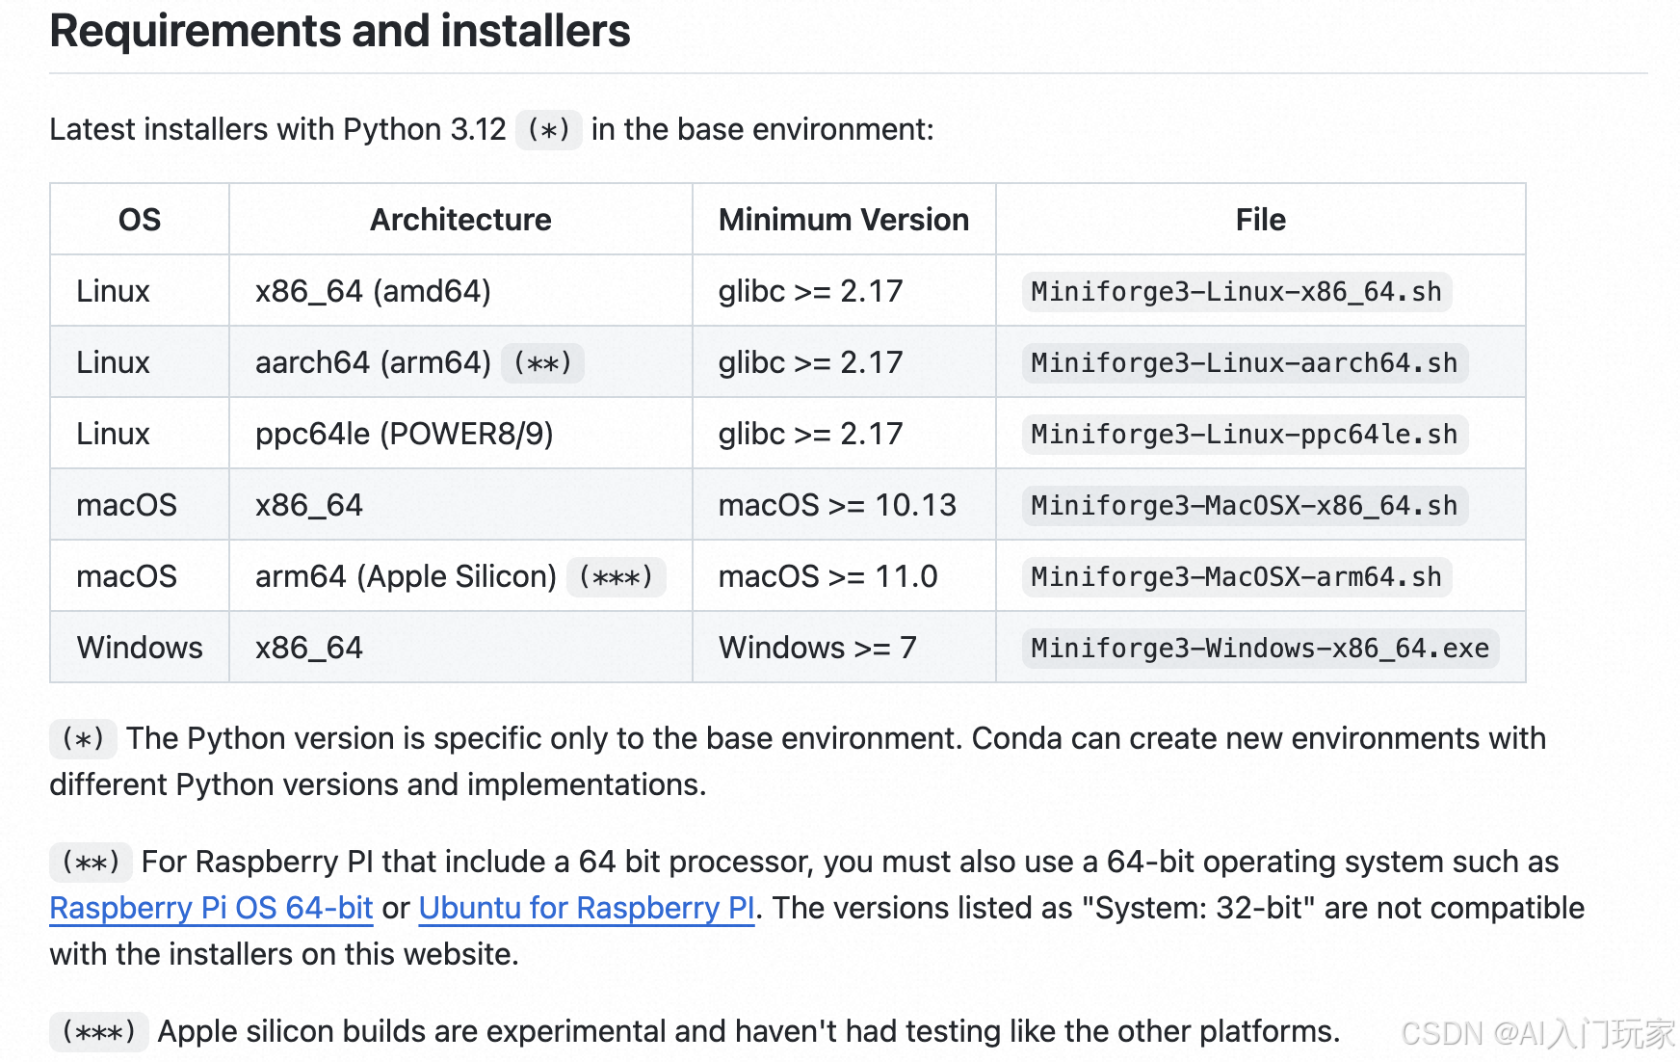The width and height of the screenshot is (1680, 1062).
Task: Open the Ubuntu for Raspberry PI link
Action: [x=587, y=908]
